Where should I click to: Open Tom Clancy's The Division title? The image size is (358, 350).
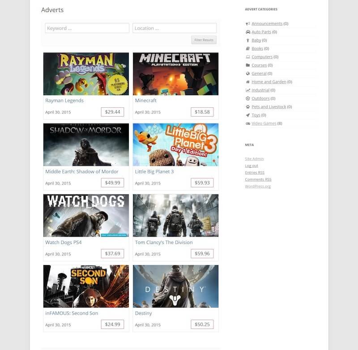(x=164, y=242)
